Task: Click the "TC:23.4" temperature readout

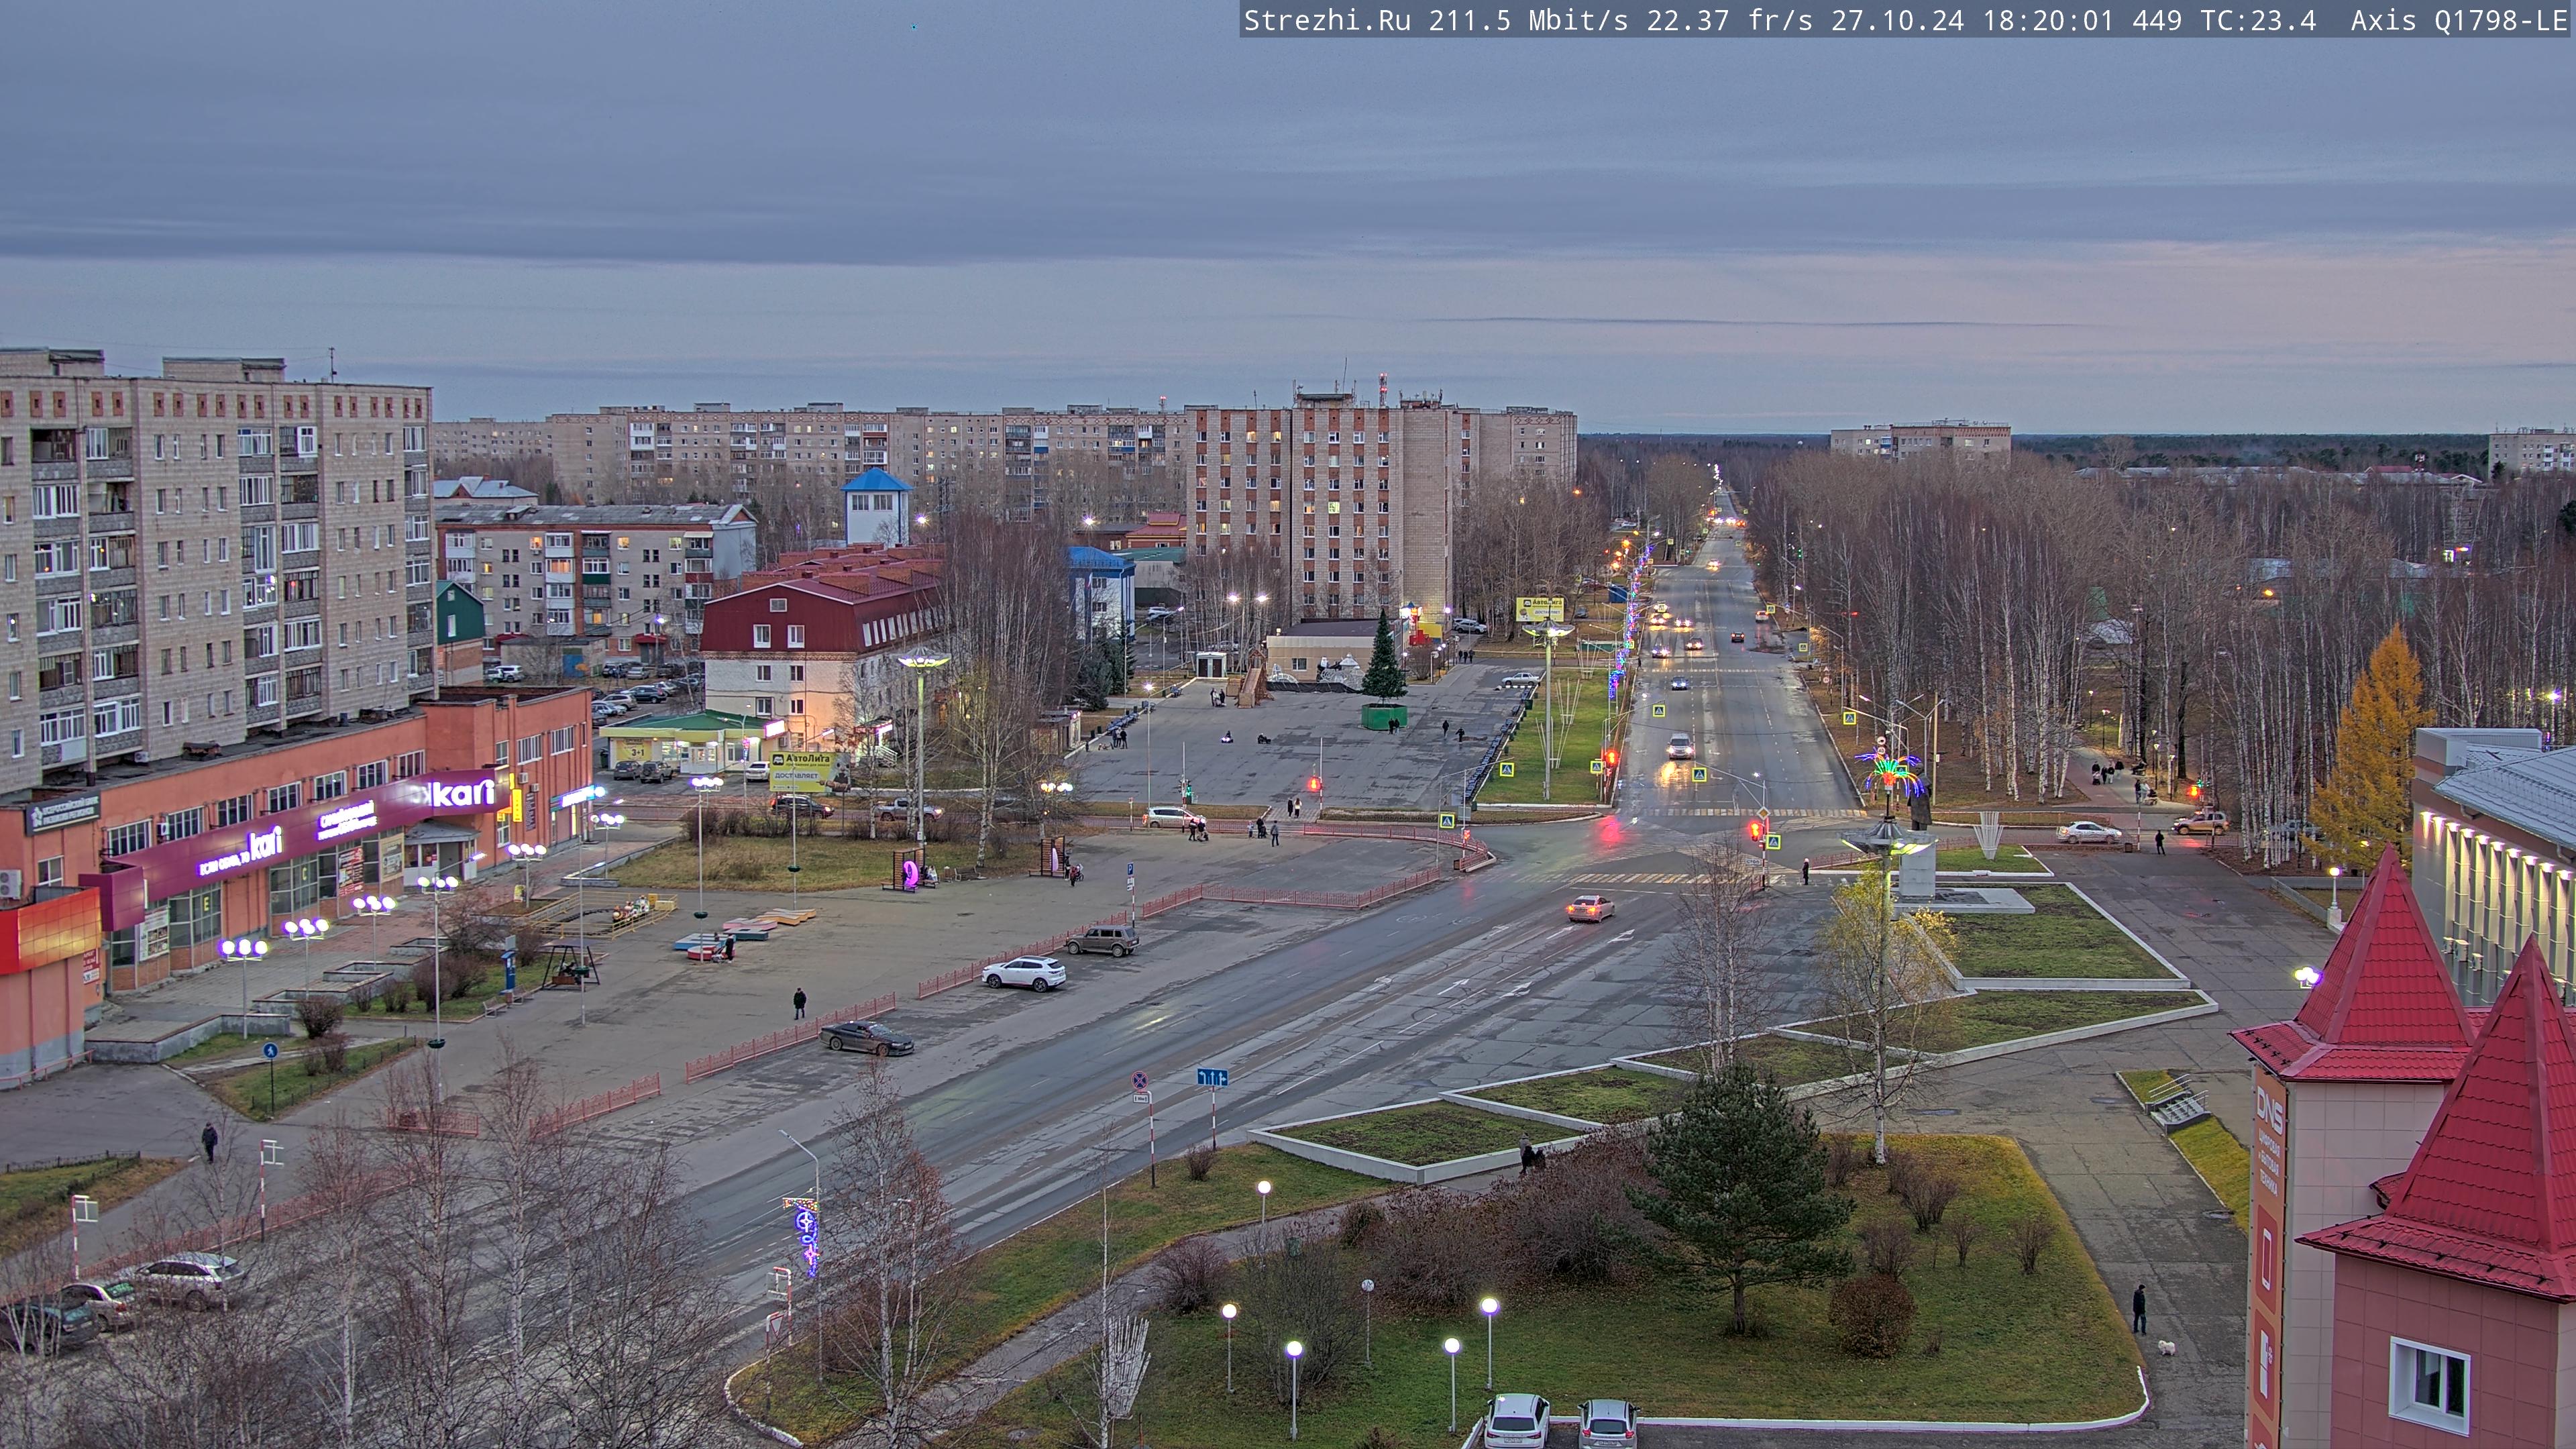Action: click(2258, 20)
